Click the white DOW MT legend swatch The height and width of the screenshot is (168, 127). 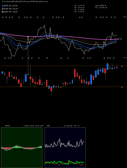click(x=3, y=9)
